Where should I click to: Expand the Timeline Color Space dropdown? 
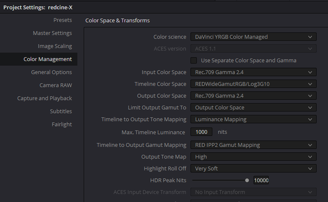(253, 84)
